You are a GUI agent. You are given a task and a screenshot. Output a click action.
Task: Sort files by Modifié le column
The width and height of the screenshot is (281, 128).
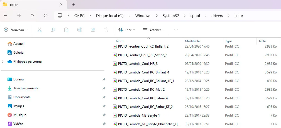click(192, 41)
